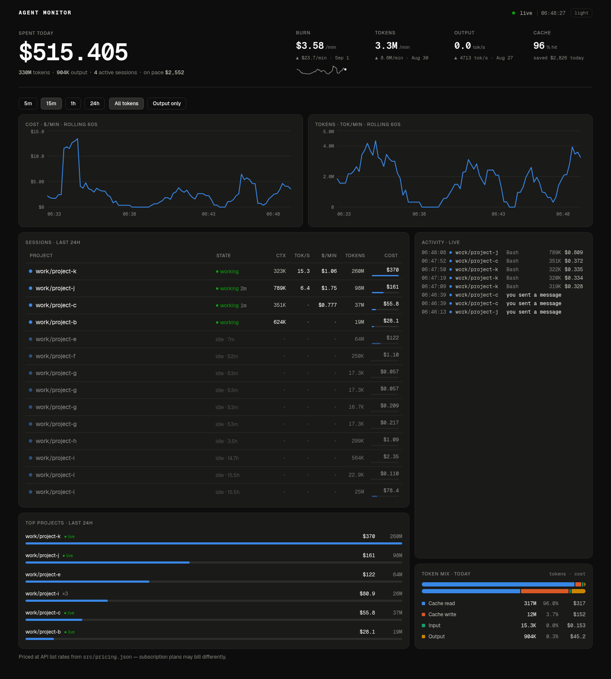Image resolution: width=611 pixels, height=679 pixels.
Task: Click the tokens mix bar
Action: (x=504, y=584)
